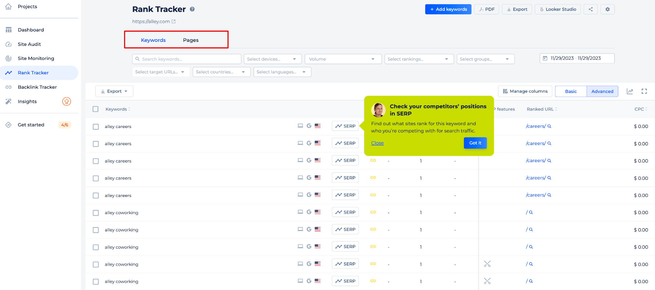The image size is (655, 290).
Task: Click the Google icon in first alley careers row
Action: coord(309,126)
